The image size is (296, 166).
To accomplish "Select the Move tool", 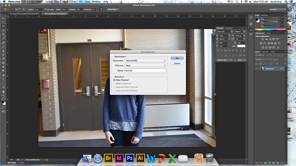I will (x=3, y=18).
